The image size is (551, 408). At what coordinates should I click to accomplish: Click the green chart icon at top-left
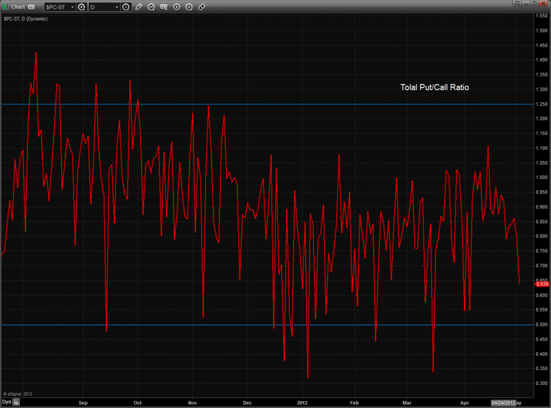(6, 7)
